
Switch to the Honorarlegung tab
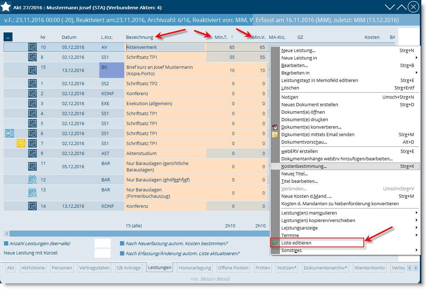pos(195,268)
